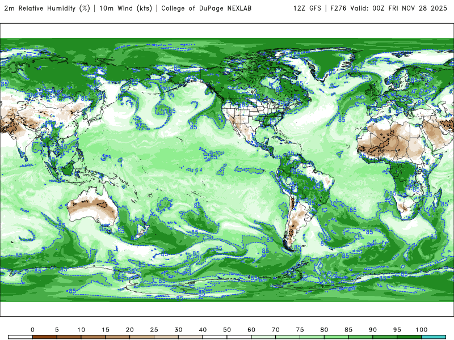Click the legend label '95'

(397, 330)
